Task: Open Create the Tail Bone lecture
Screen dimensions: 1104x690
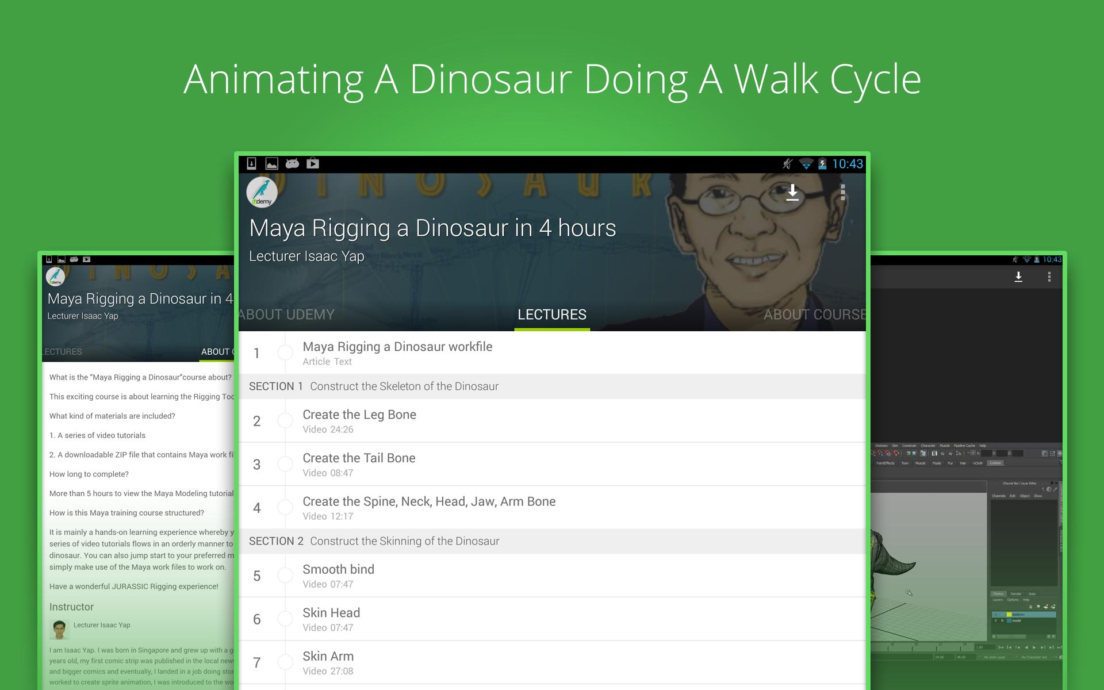Action: click(x=359, y=464)
